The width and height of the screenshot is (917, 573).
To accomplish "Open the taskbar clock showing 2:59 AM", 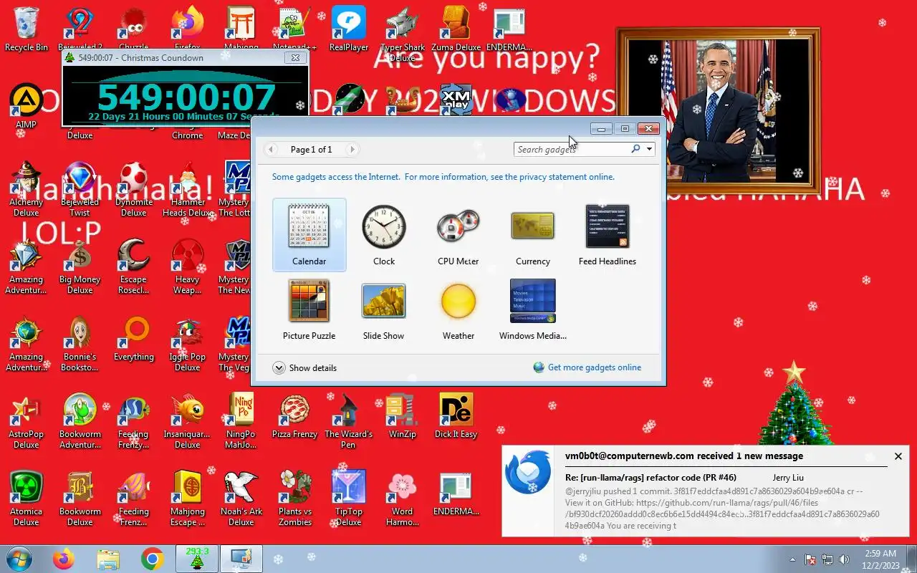I will pyautogui.click(x=880, y=559).
